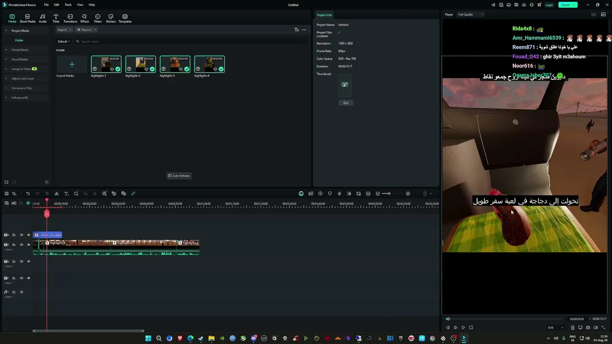The height and width of the screenshot is (344, 612).
Task: Open the Transitions tab
Action: coord(70,18)
